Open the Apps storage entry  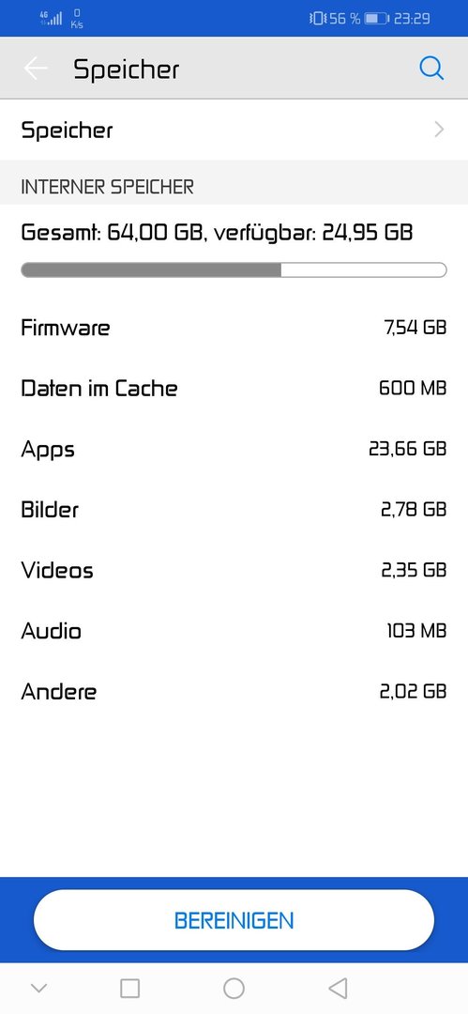[234, 448]
